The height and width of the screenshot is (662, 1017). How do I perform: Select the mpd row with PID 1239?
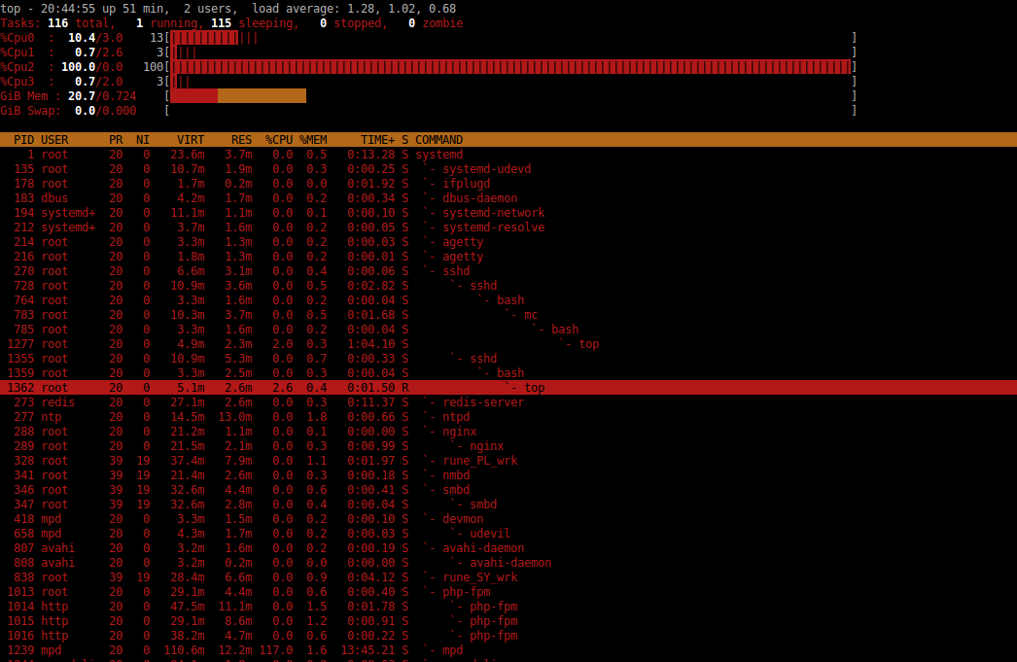(x=508, y=650)
